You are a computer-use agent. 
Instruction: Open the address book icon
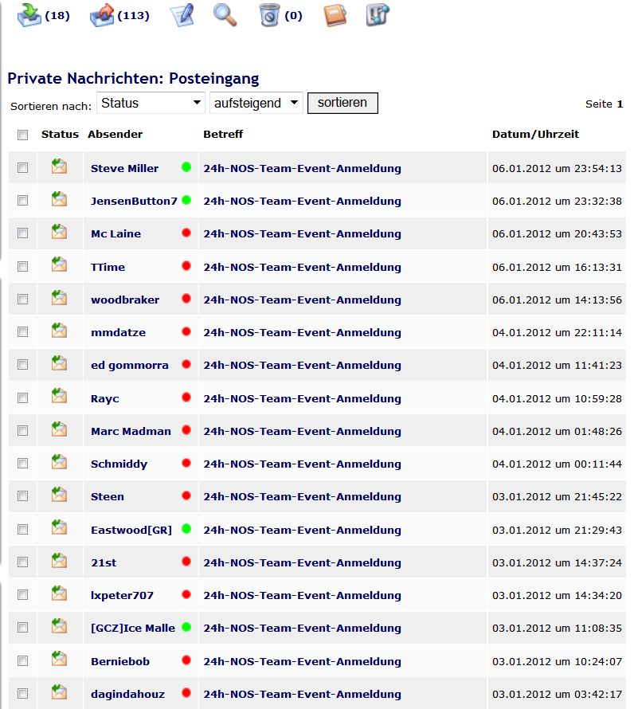(x=335, y=15)
